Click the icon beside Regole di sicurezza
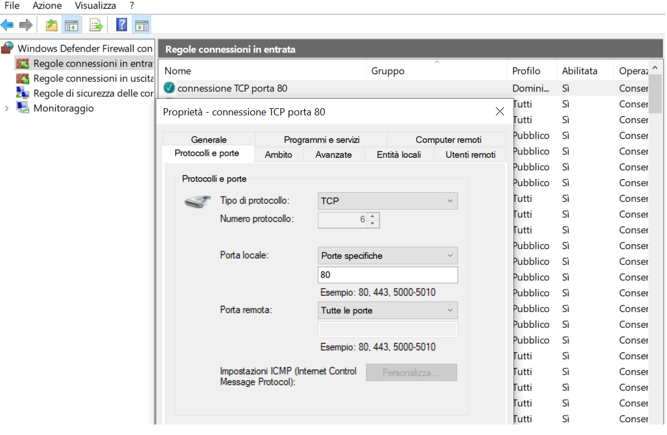Viewport: 667px width, 435px height. click(23, 93)
